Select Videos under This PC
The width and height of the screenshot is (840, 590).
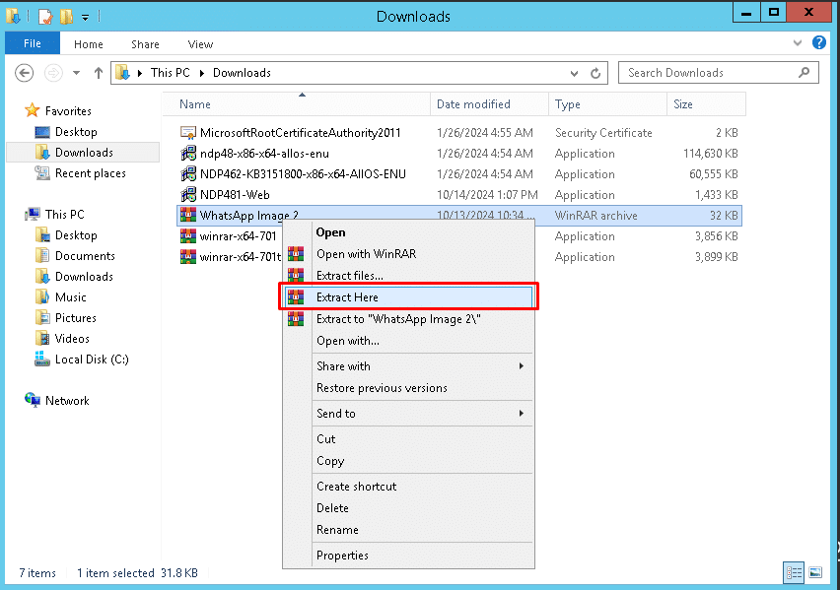click(x=72, y=339)
